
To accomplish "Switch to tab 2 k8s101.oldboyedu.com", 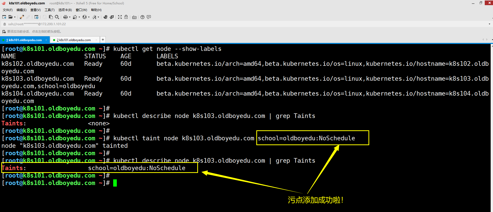I will (x=74, y=40).
